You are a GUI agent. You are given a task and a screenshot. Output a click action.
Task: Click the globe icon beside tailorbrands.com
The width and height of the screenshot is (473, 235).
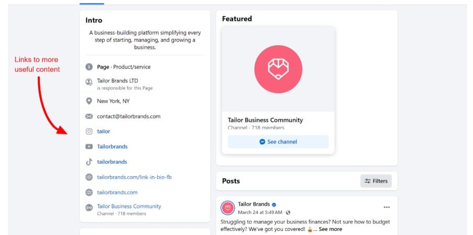click(89, 193)
